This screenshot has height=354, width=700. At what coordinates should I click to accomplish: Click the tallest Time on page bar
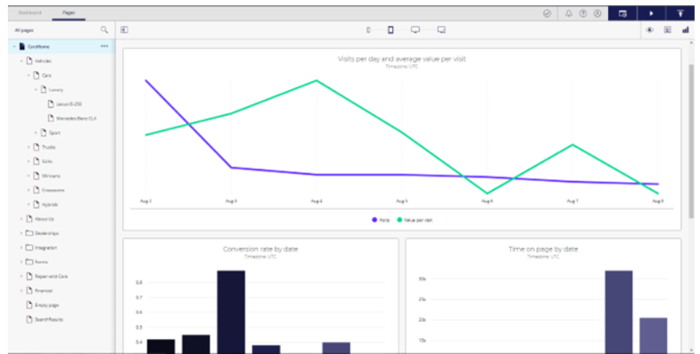pyautogui.click(x=619, y=312)
